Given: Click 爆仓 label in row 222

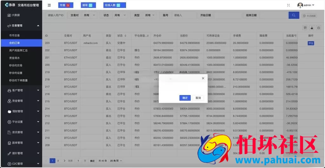Looking at the screenshot, I should [137, 50].
